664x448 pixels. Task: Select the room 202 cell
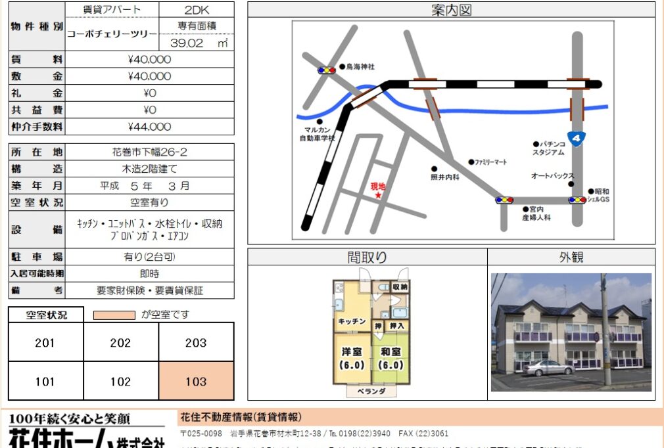pos(120,342)
